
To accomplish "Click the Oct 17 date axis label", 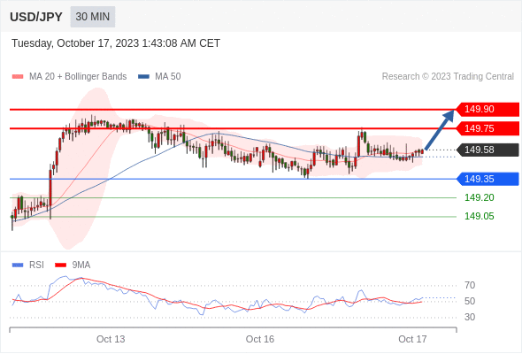I will (x=412, y=339).
